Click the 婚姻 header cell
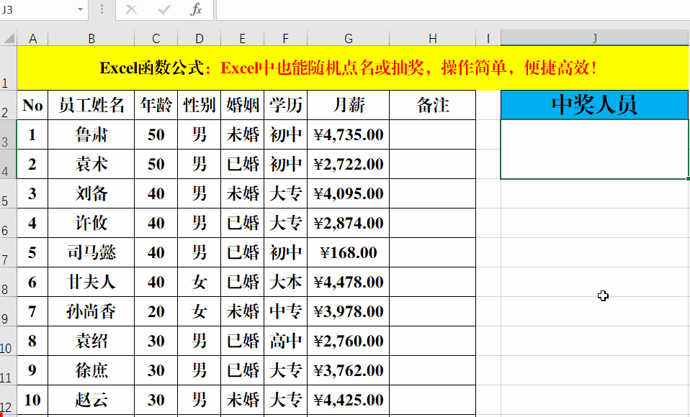This screenshot has height=417, width=690. click(x=242, y=105)
